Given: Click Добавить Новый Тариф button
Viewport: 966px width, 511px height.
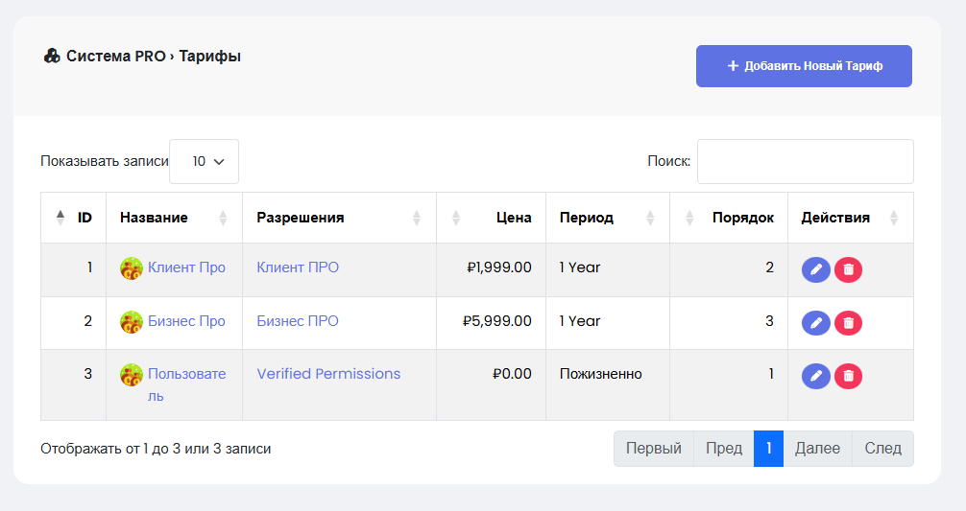Looking at the screenshot, I should 804,66.
